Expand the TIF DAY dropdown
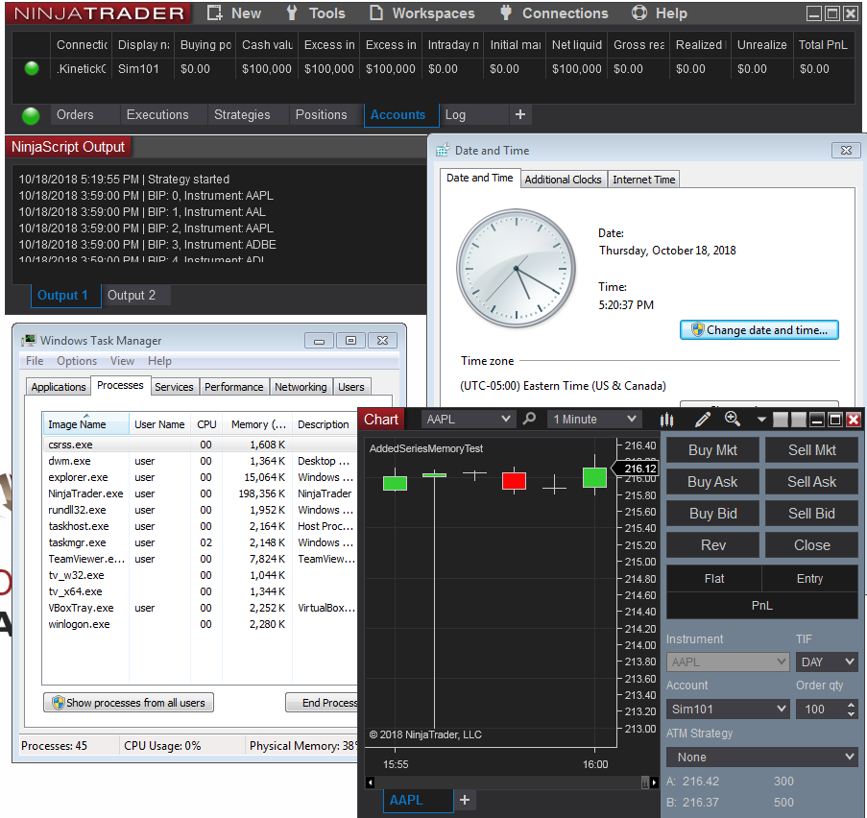Image resolution: width=867 pixels, height=818 pixels. [x=827, y=662]
